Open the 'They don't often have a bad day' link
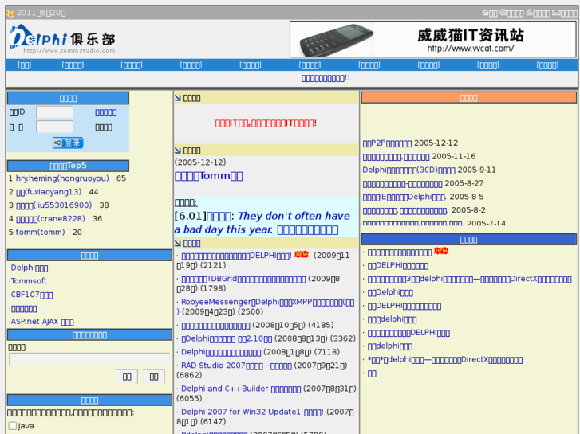The image size is (580, 434). (262, 223)
